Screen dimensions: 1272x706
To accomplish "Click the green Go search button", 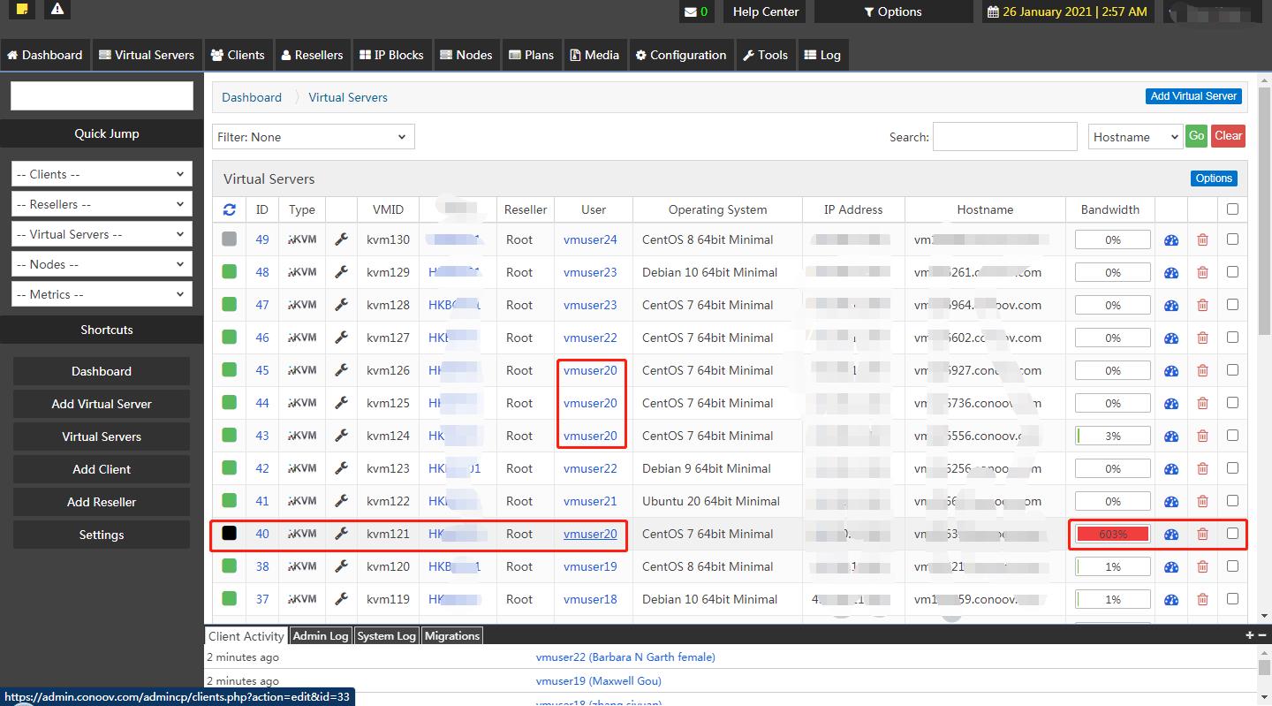I will click(1197, 136).
